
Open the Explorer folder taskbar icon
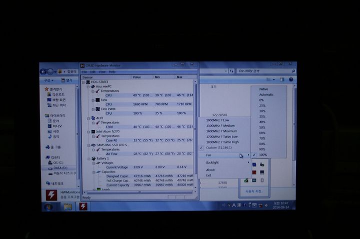(67, 207)
